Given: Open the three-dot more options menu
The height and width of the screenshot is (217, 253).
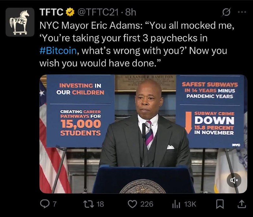Looking at the screenshot, I should click(242, 12).
